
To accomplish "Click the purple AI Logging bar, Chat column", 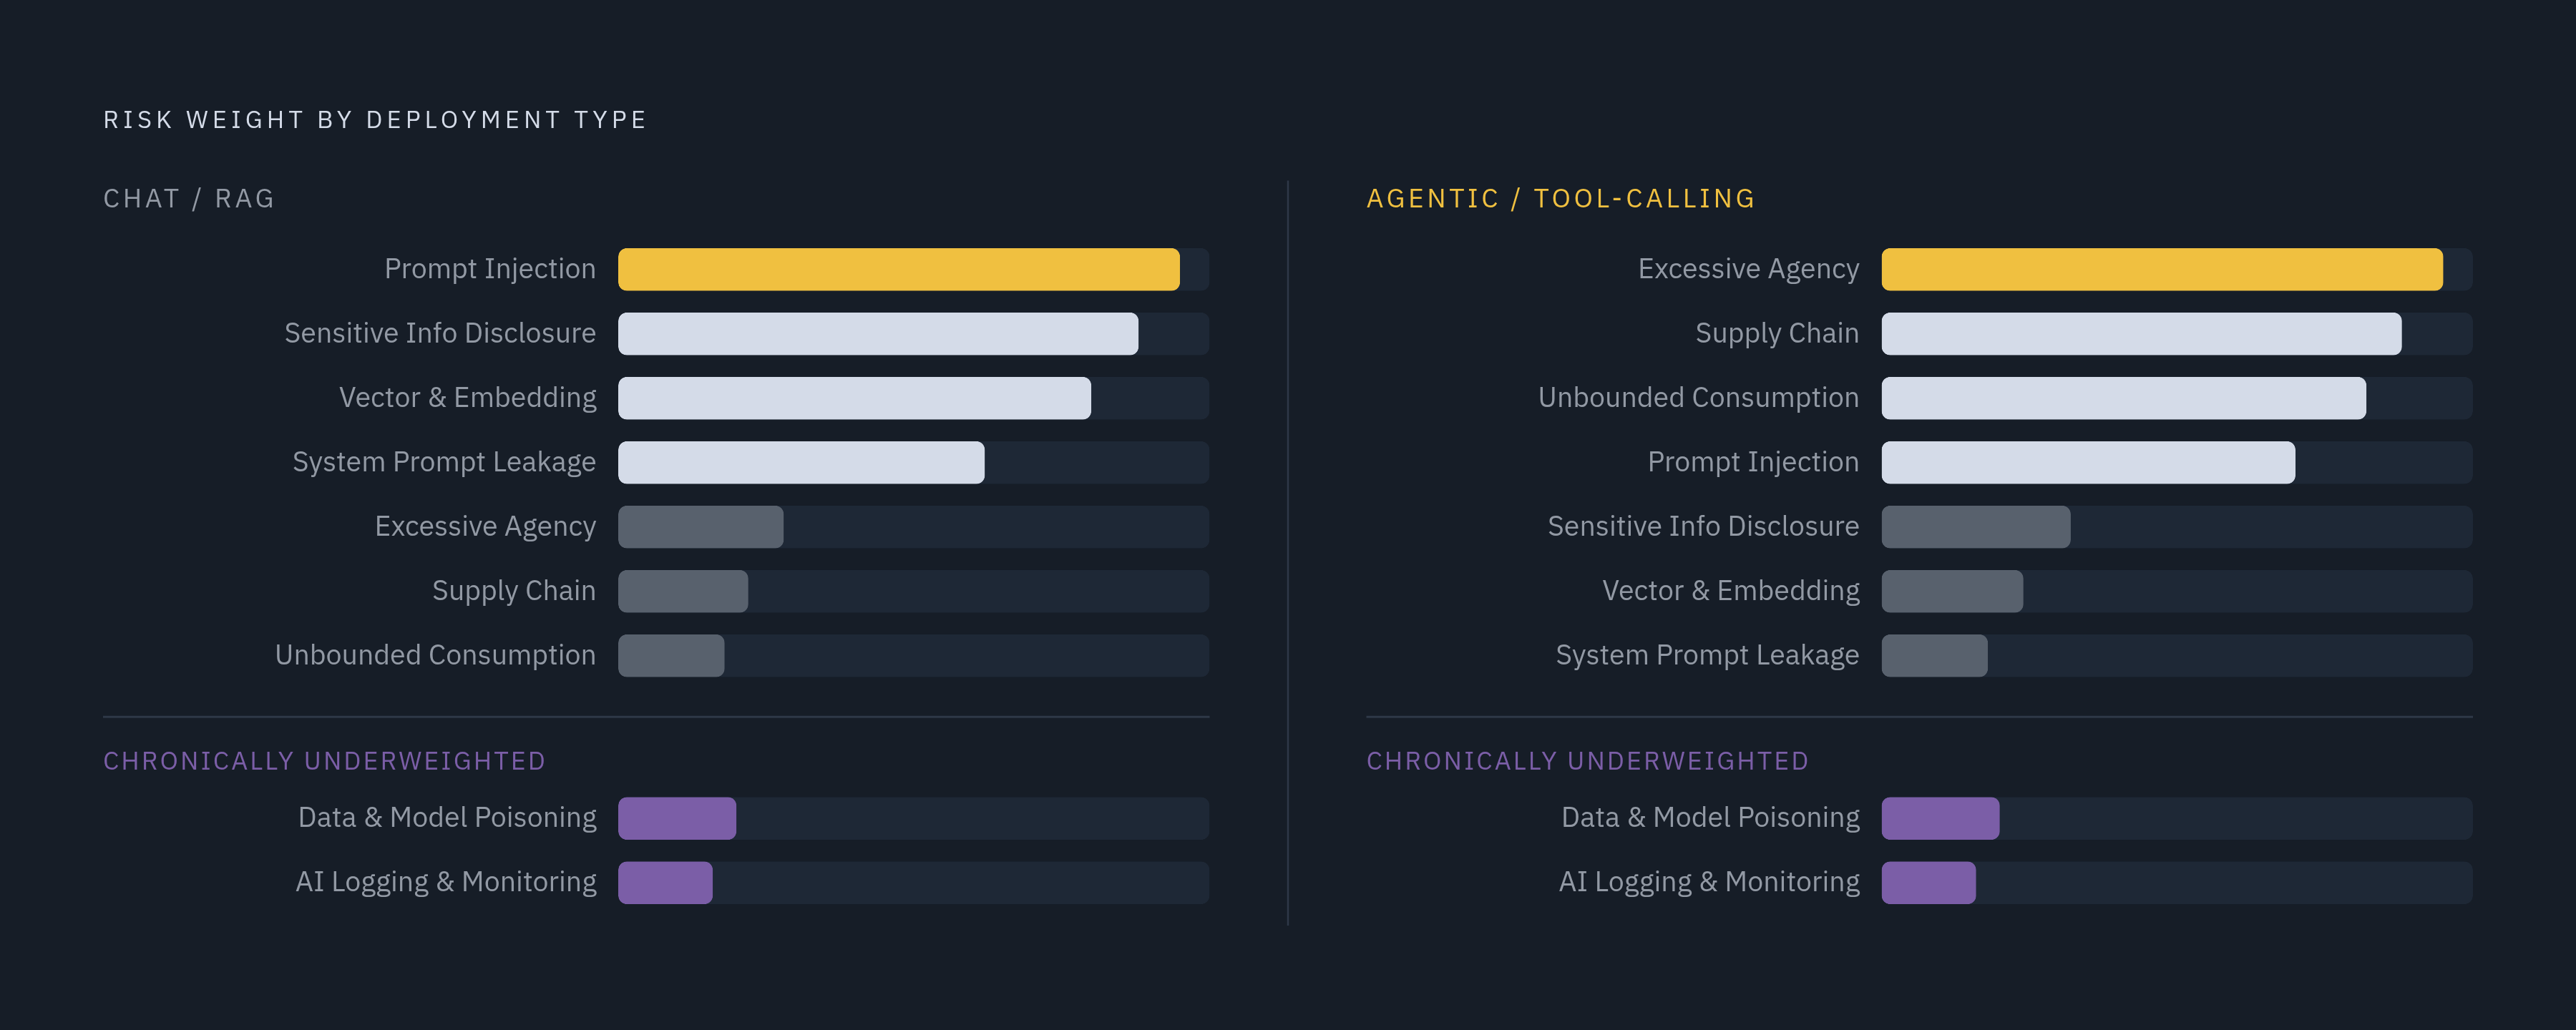I will pyautogui.click(x=665, y=883).
